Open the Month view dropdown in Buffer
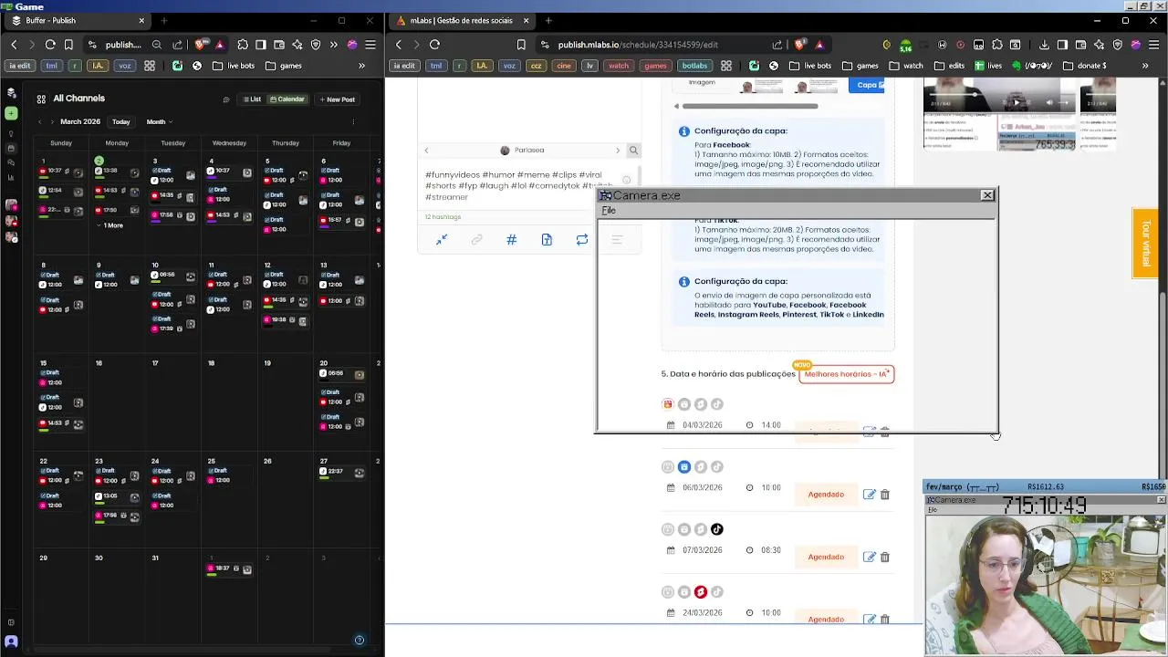This screenshot has height=657, width=1168. (159, 121)
